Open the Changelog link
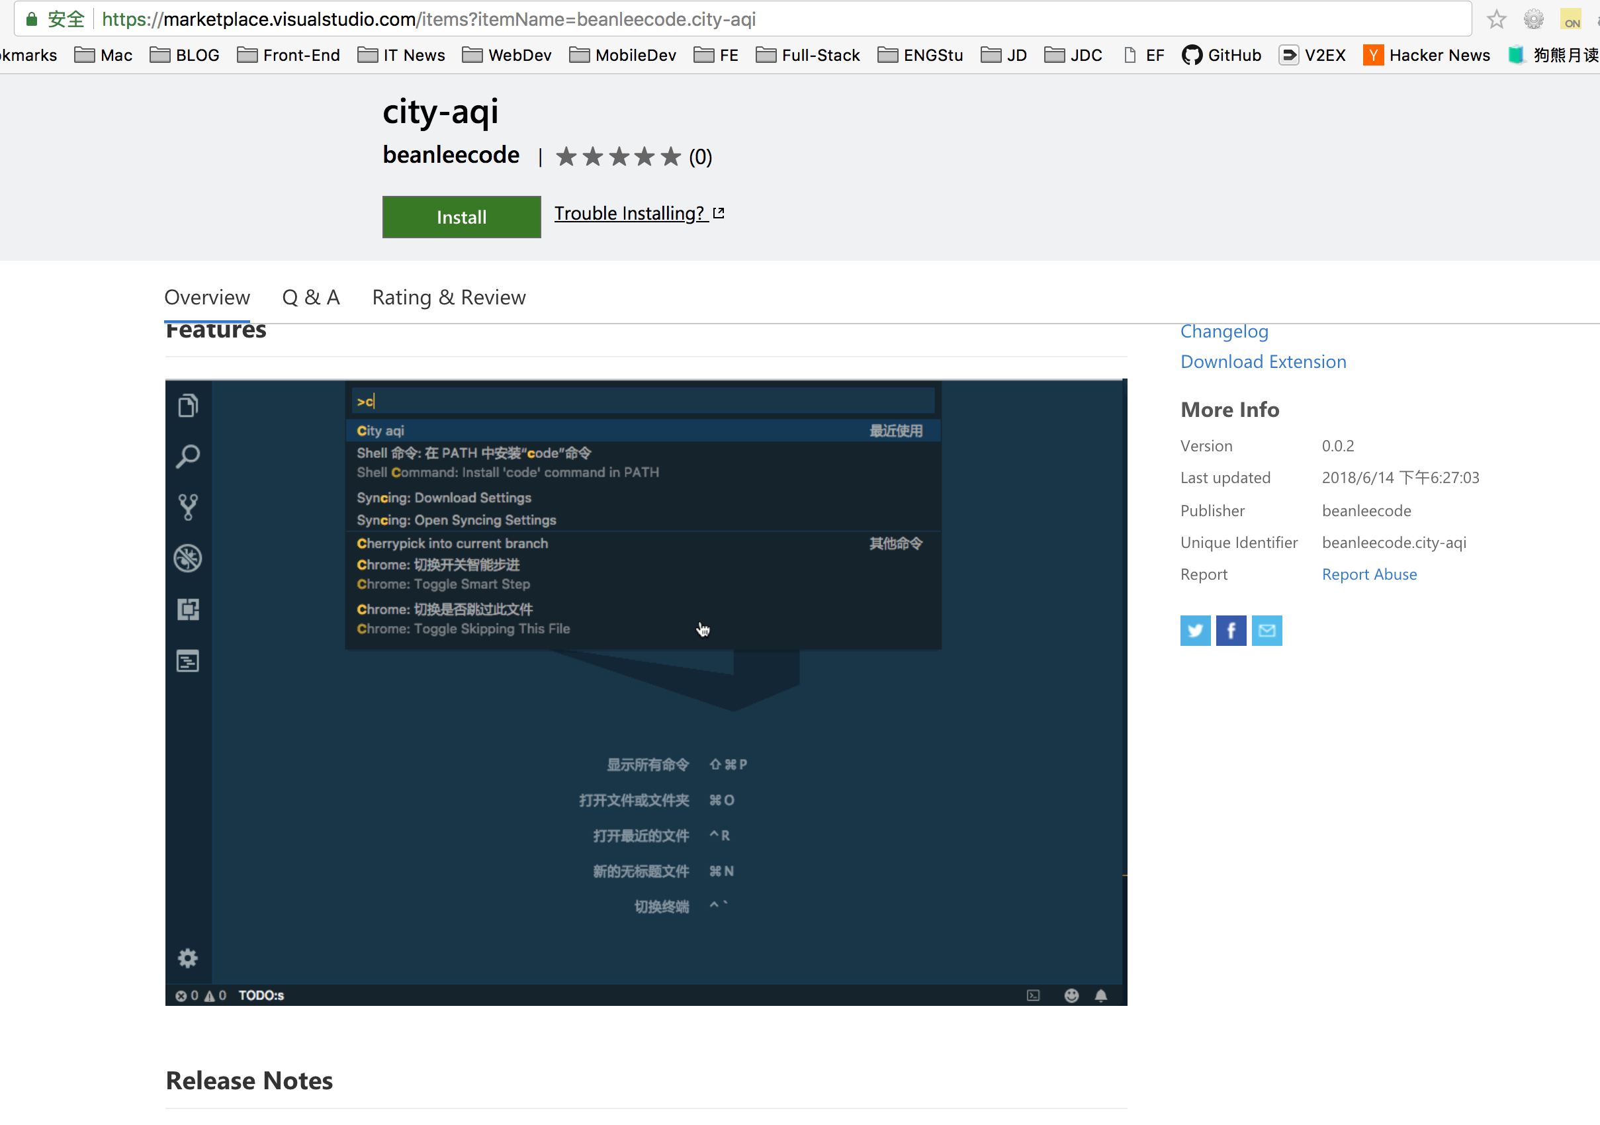The image size is (1600, 1125). pyautogui.click(x=1223, y=331)
